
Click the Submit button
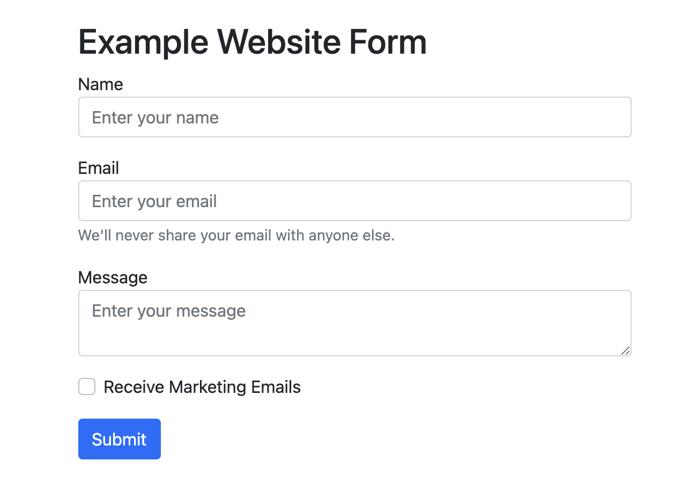119,438
